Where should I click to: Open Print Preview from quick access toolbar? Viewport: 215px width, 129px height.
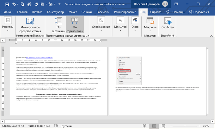(22, 4)
